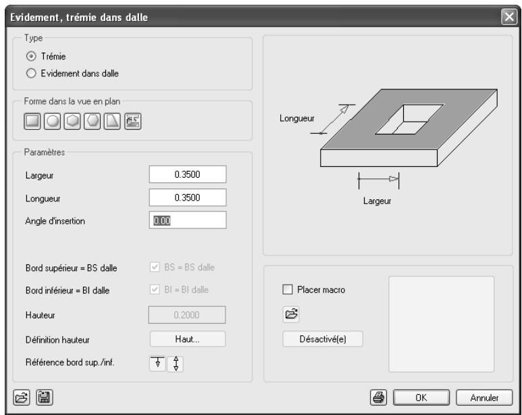
Task: Click the Angle d'insertion input field
Action: click(x=188, y=220)
